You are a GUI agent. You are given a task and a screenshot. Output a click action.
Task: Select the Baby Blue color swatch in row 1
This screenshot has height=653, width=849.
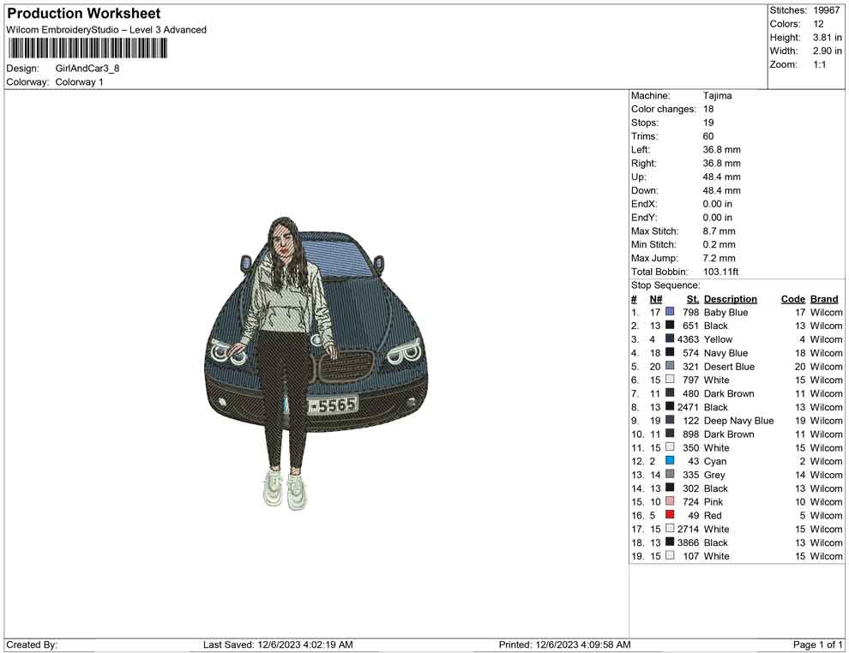point(668,312)
